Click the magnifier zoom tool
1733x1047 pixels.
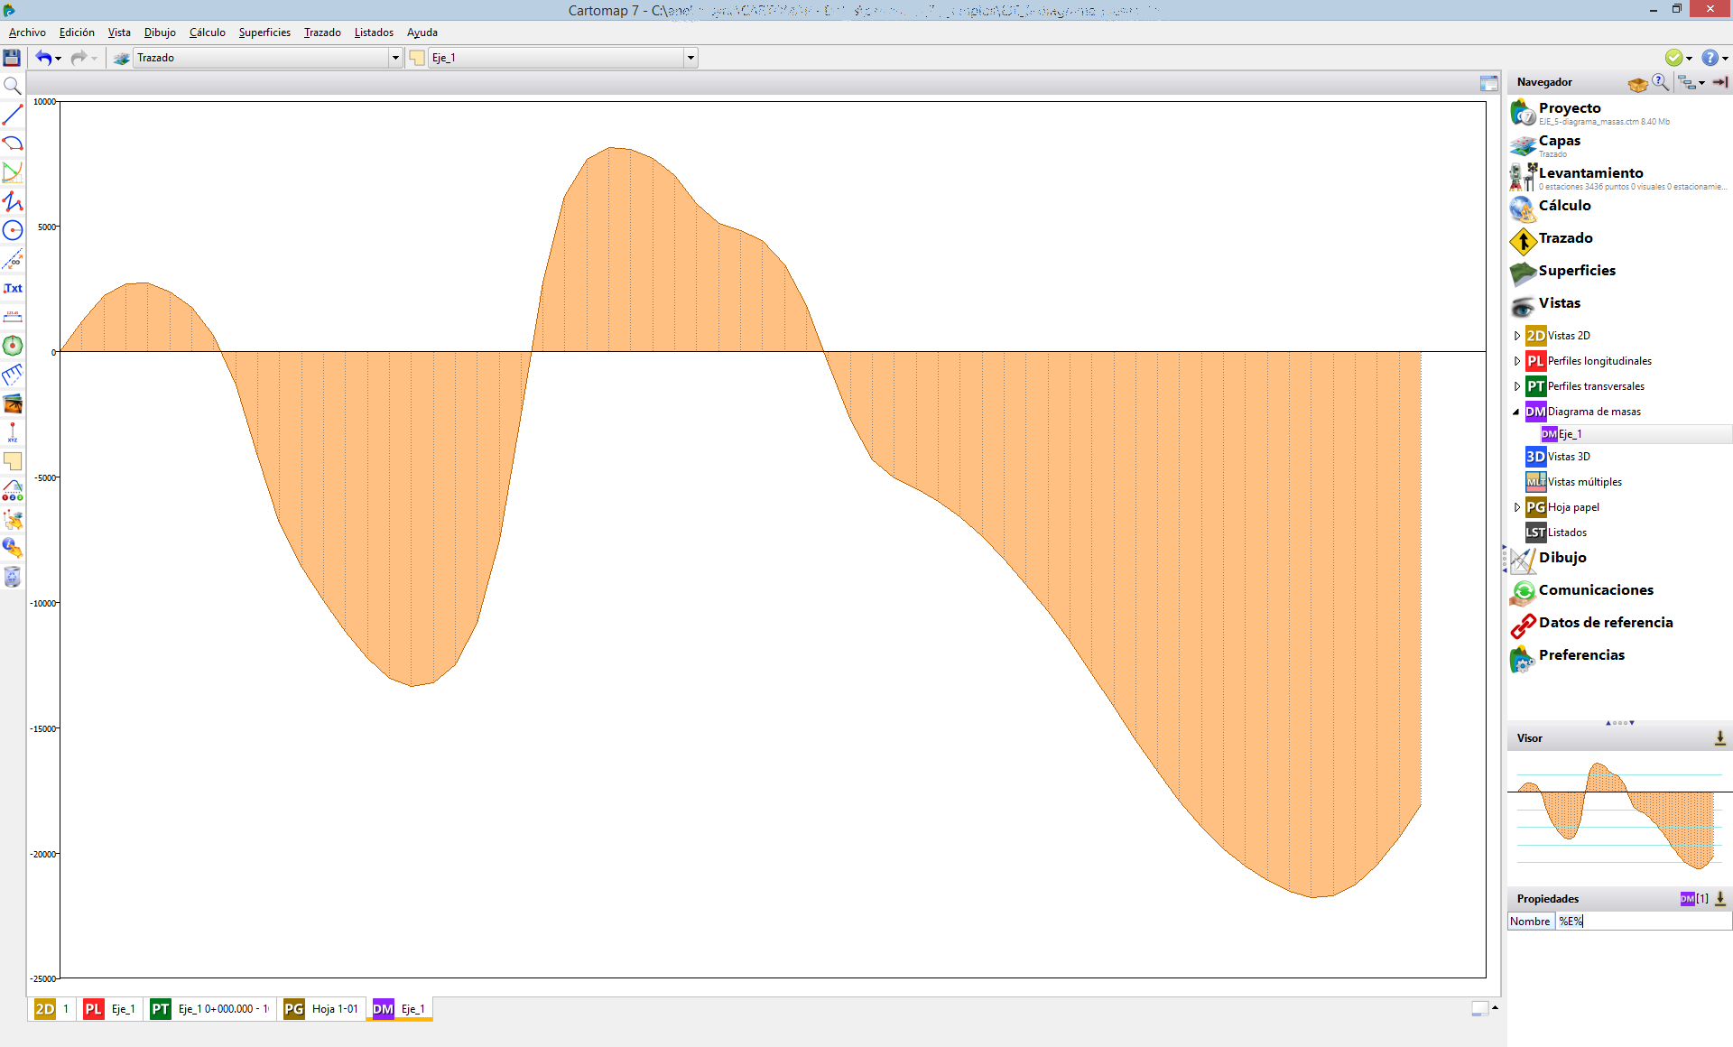[x=13, y=86]
